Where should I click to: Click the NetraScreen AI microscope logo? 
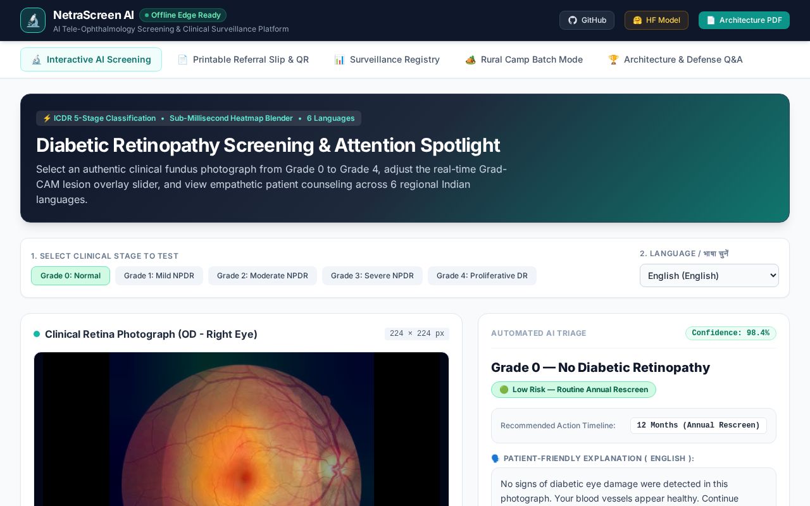[x=33, y=20]
